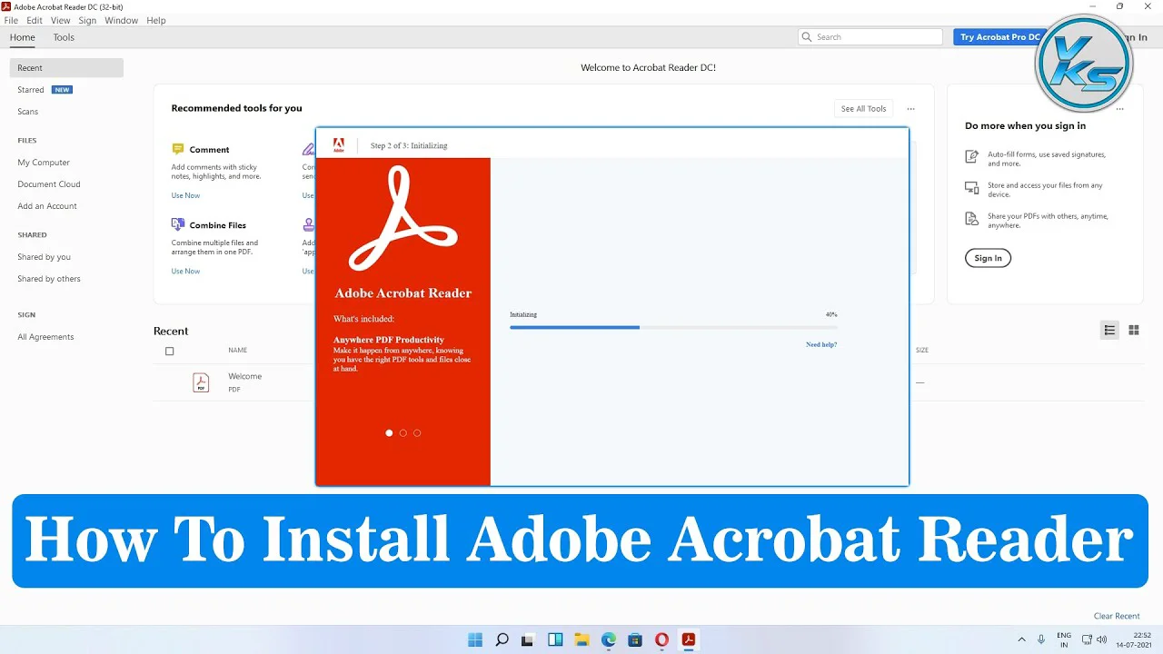The height and width of the screenshot is (654, 1163).
Task: Click the Sign In button in side panel
Action: pyautogui.click(x=988, y=258)
